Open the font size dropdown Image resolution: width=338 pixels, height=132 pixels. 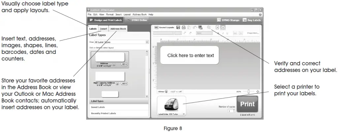click(178, 33)
